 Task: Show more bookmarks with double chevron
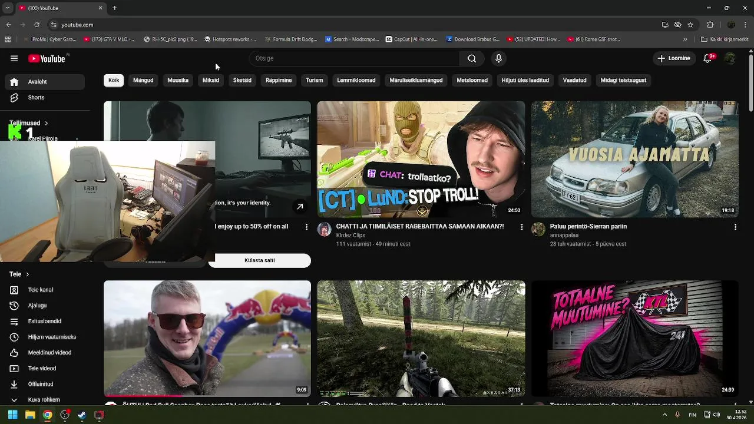pos(685,39)
